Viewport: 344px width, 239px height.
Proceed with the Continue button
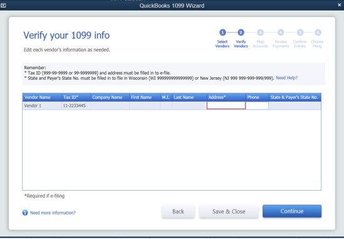[292, 211]
